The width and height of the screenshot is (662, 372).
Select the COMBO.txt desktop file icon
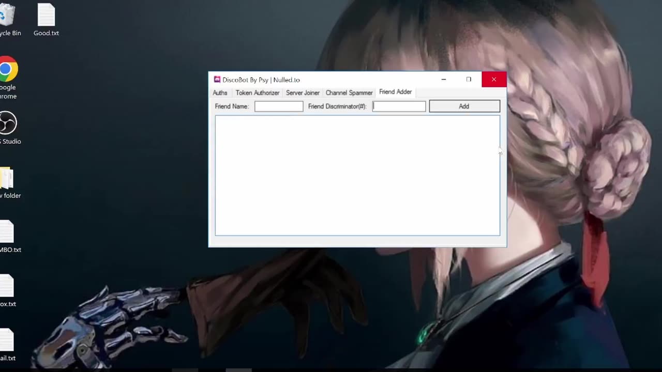tap(9, 237)
